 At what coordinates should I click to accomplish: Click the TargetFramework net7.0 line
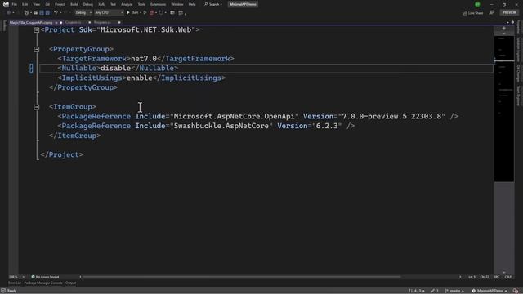pos(145,59)
